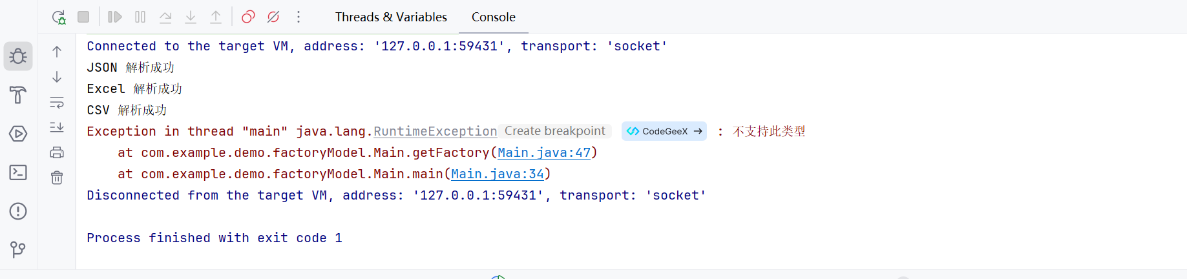
Task: Toggle scroll to end of console
Action: (57, 127)
